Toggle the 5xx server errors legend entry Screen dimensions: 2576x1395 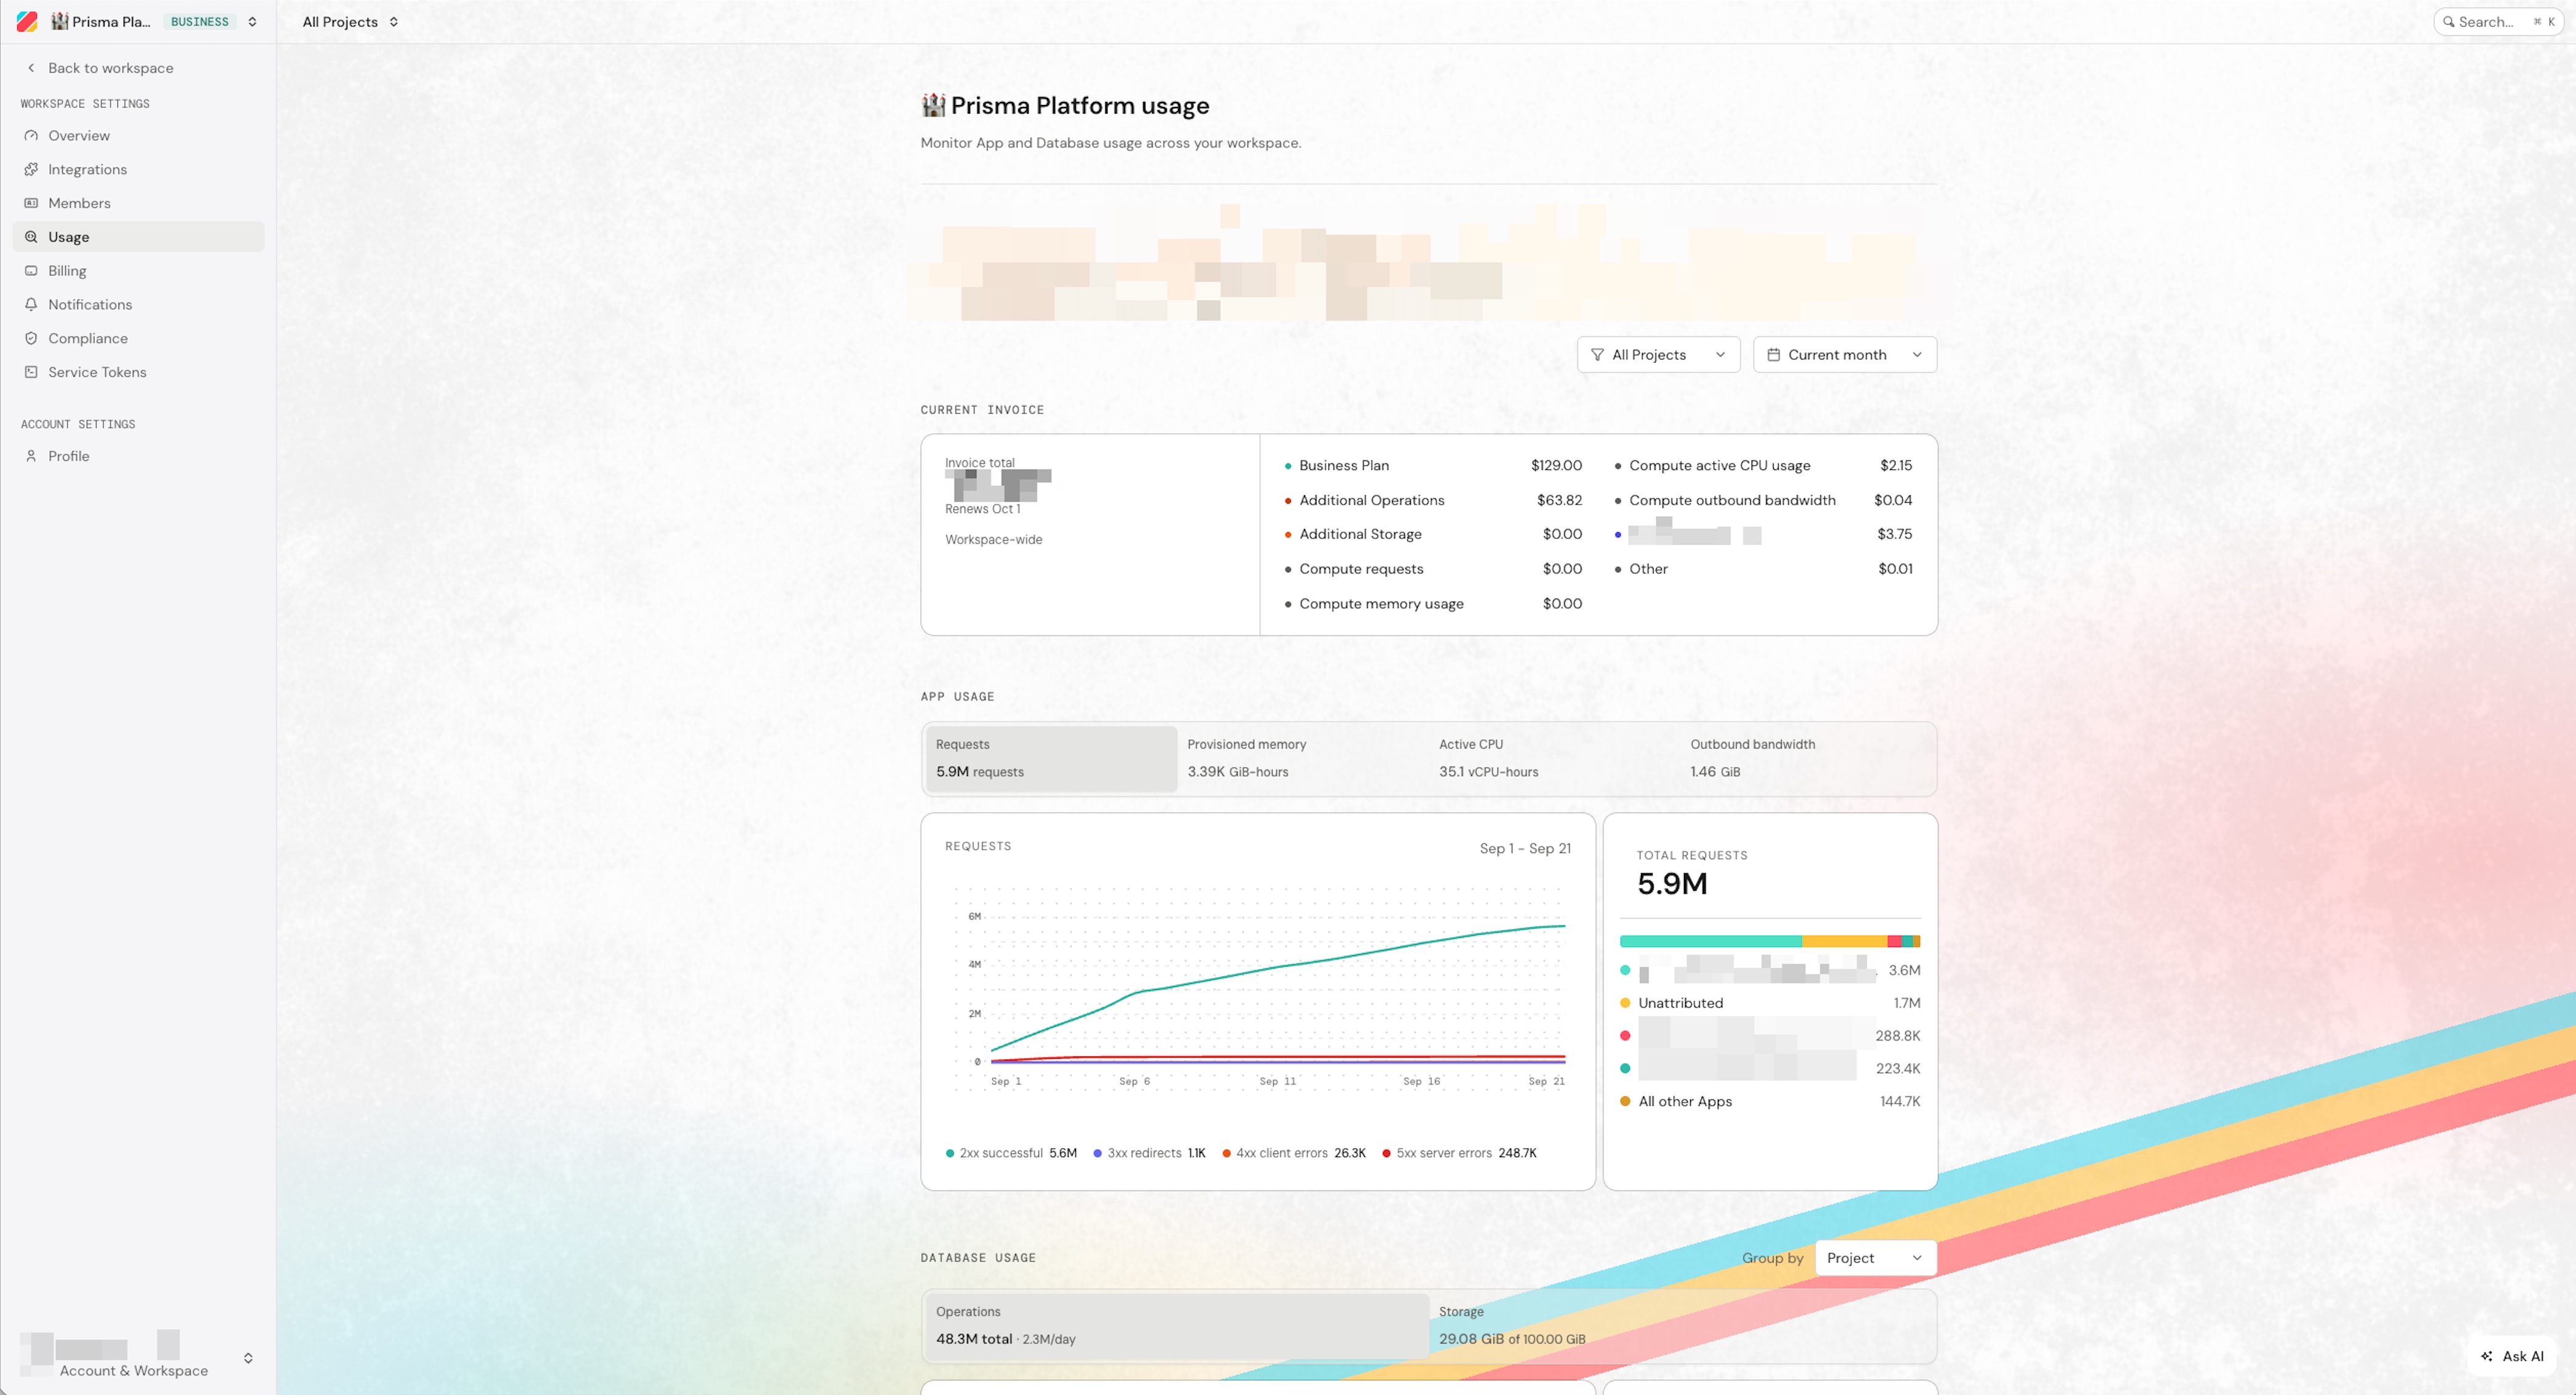(x=1459, y=1153)
